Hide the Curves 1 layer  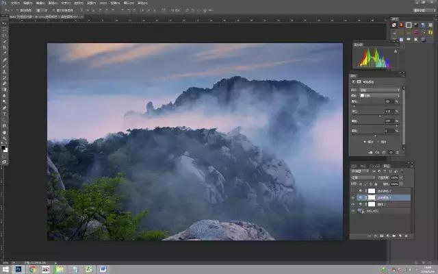point(353,204)
